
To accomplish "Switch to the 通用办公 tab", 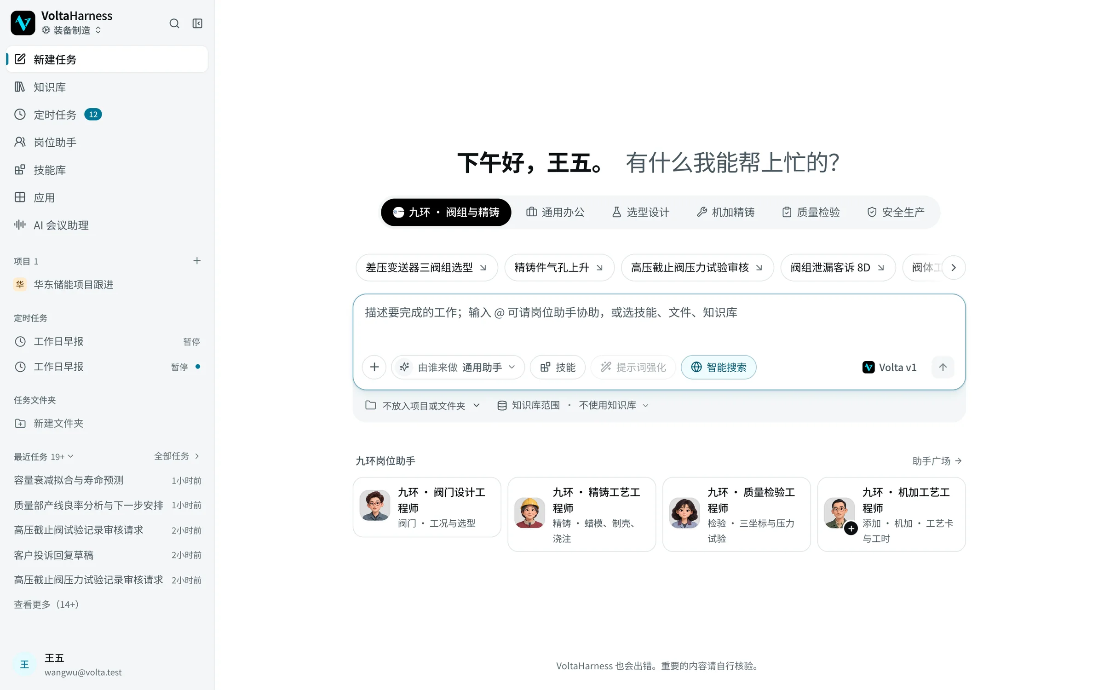I will [x=555, y=212].
